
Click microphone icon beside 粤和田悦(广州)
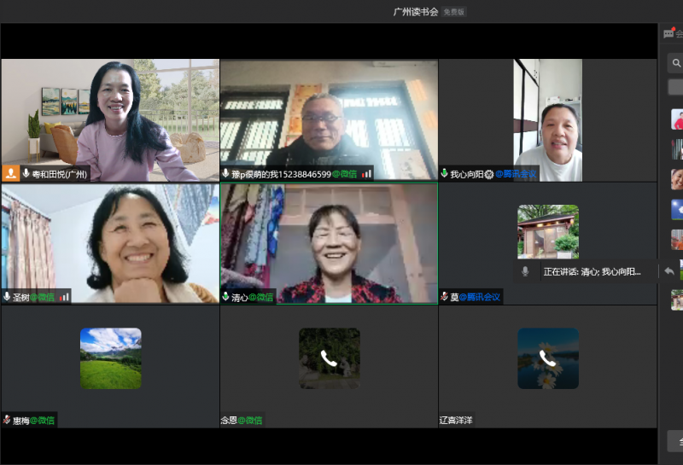(26, 173)
